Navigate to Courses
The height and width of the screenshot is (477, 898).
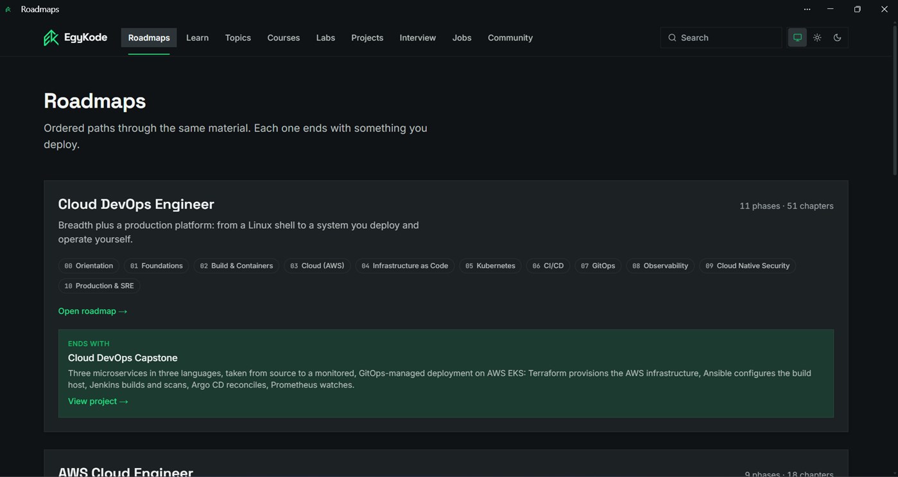point(283,38)
